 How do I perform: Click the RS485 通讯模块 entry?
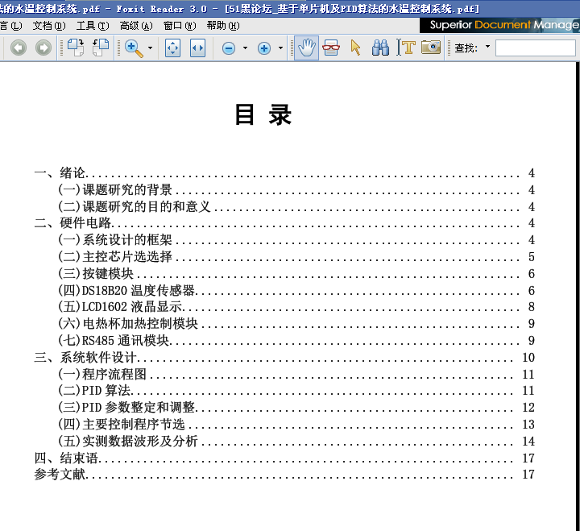(296, 340)
